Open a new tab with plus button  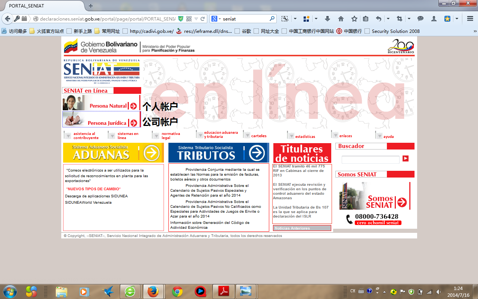coord(91,6)
